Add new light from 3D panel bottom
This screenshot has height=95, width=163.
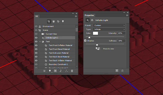pyautogui.click(x=50, y=71)
